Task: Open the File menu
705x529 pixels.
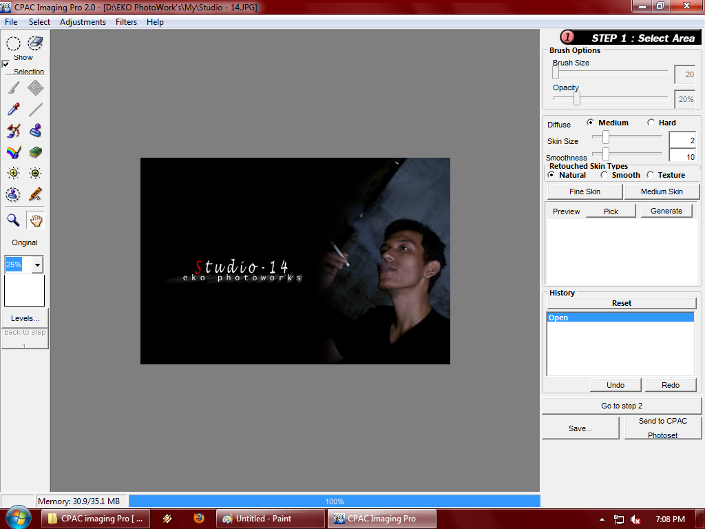Action: [x=11, y=21]
